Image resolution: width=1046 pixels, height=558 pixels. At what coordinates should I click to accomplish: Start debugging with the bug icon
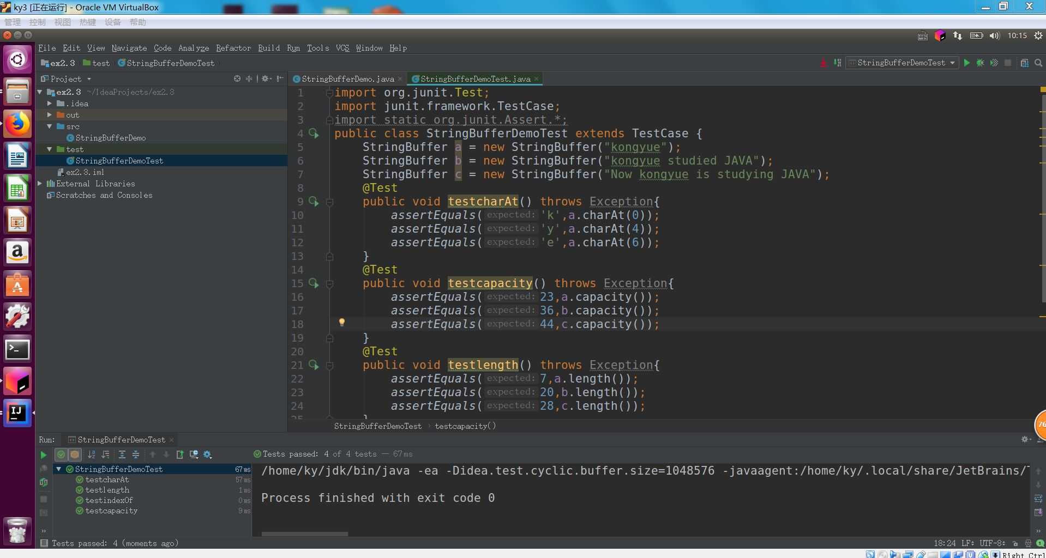click(980, 63)
